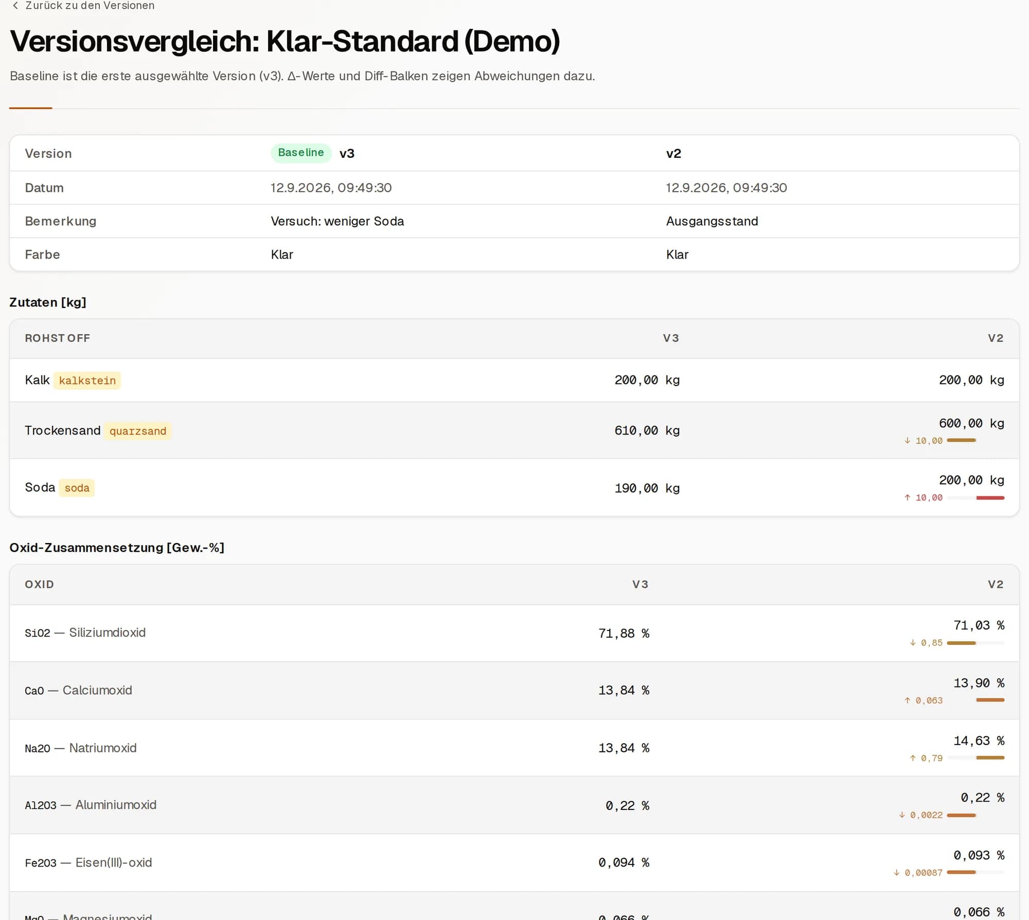Click the remark 'Versuch: weniger Soda'
1029x920 pixels.
pos(338,221)
